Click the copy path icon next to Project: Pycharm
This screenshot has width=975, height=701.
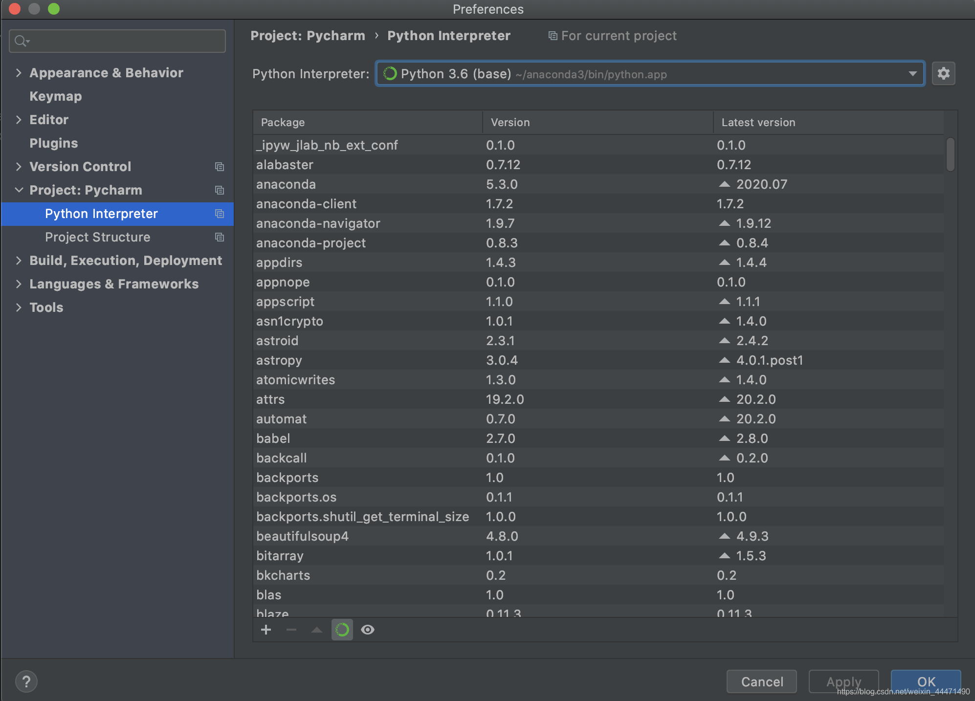(219, 190)
